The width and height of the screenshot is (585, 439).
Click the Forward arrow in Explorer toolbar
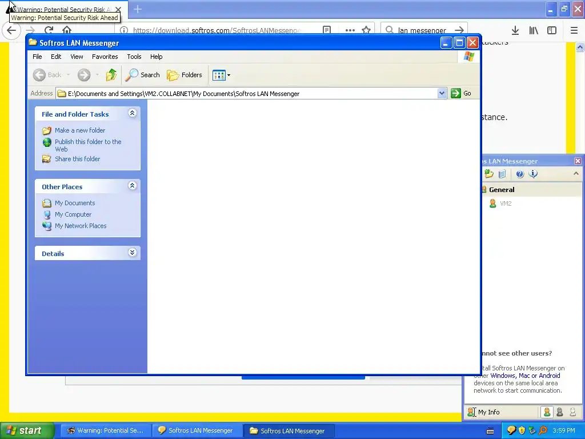tap(84, 75)
